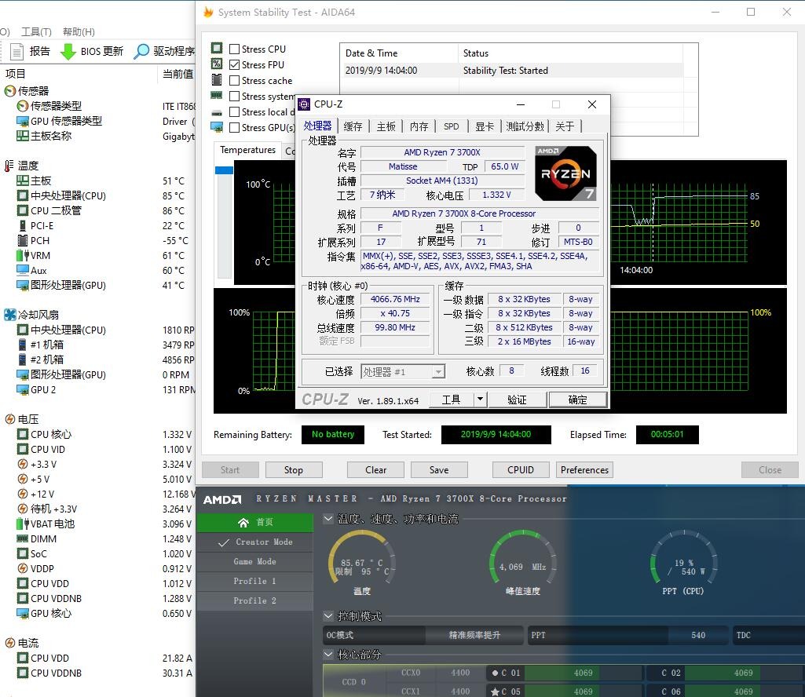Enable the Stress system memory checkbox
Image resolution: width=805 pixels, height=697 pixels.
[x=234, y=96]
